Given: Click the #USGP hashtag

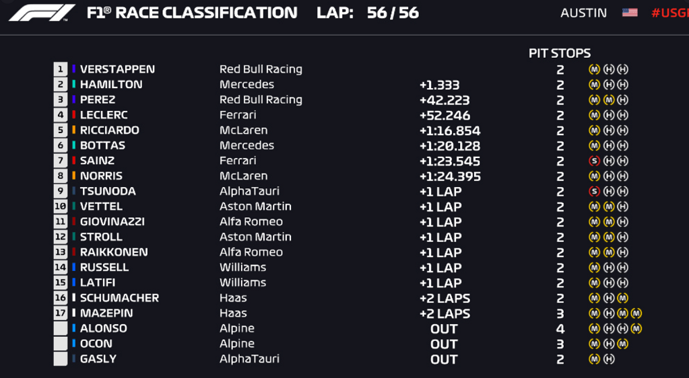Looking at the screenshot, I should point(669,13).
